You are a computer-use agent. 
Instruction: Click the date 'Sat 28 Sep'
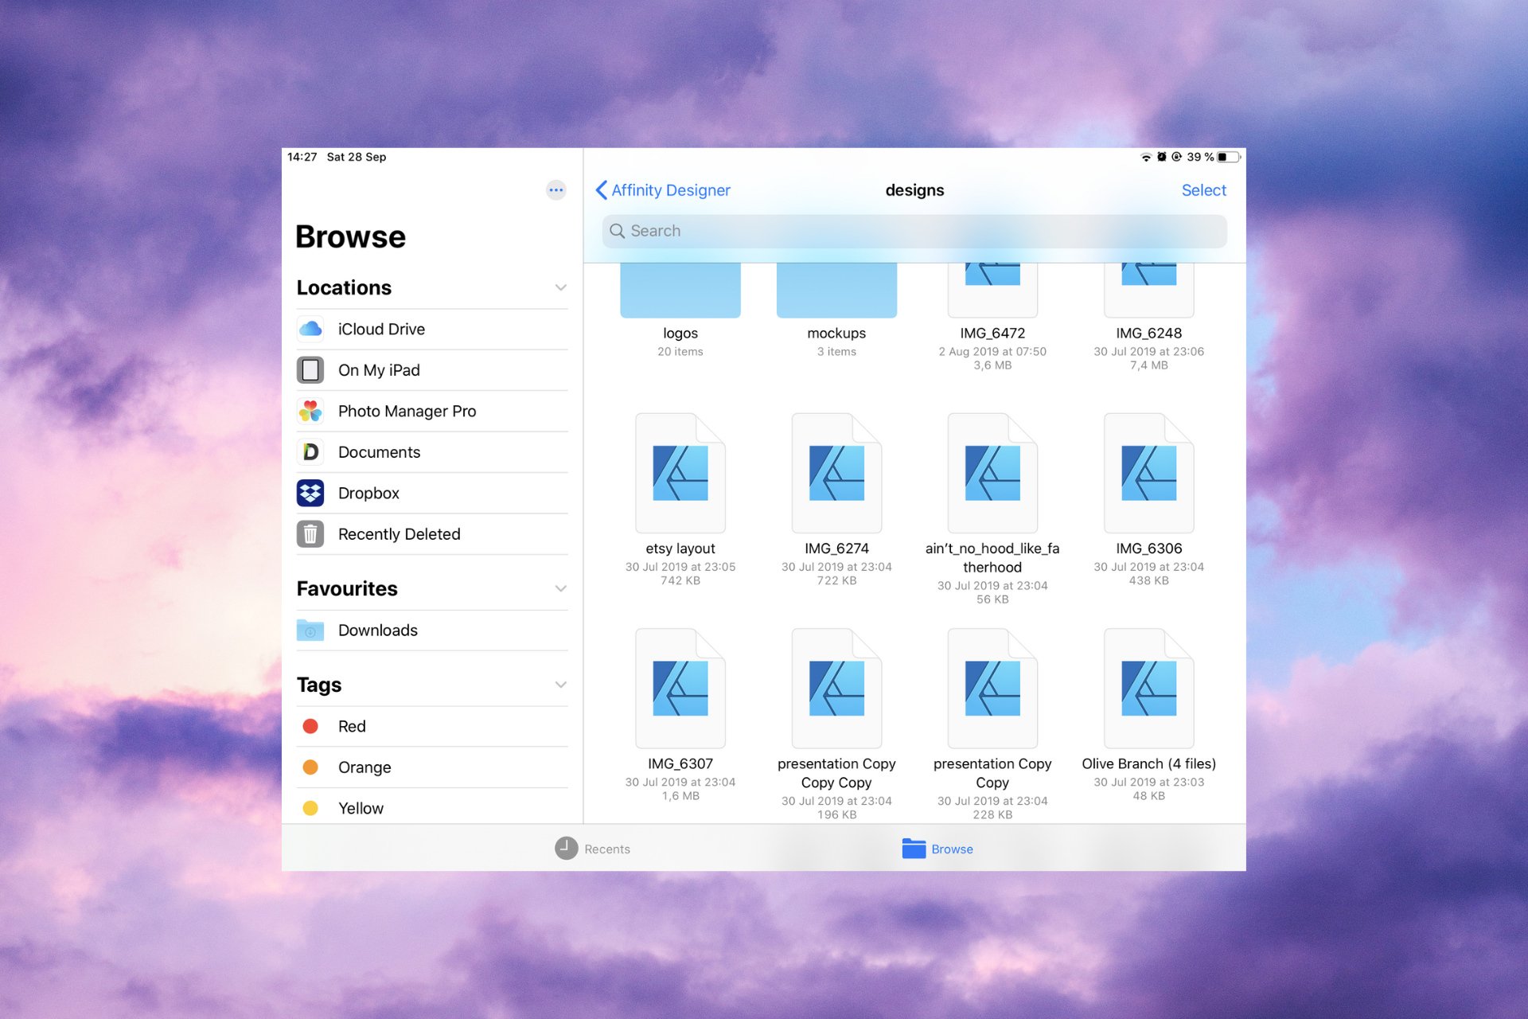pos(357,157)
